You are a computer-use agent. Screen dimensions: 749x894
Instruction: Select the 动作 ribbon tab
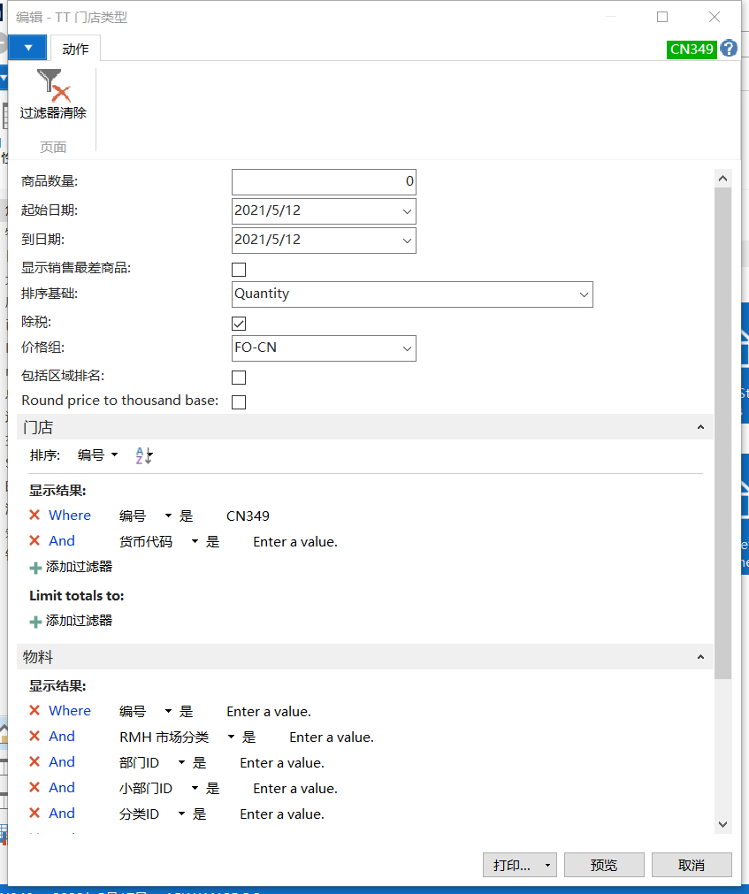point(76,49)
